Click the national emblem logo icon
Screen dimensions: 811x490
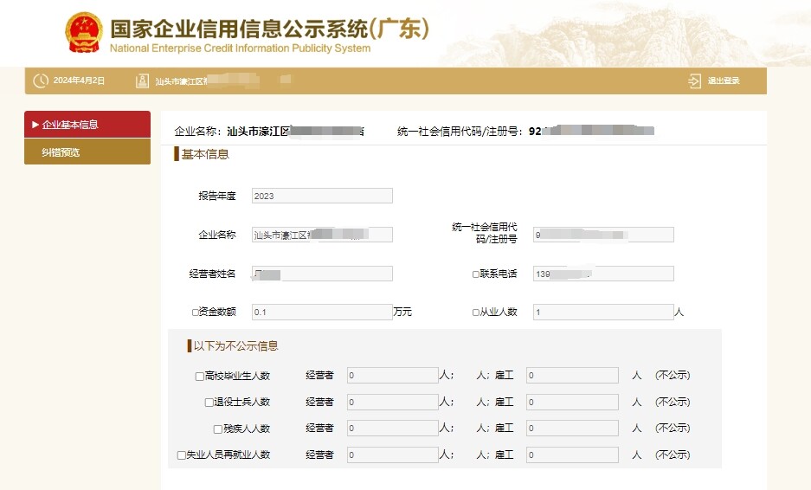coord(84,32)
